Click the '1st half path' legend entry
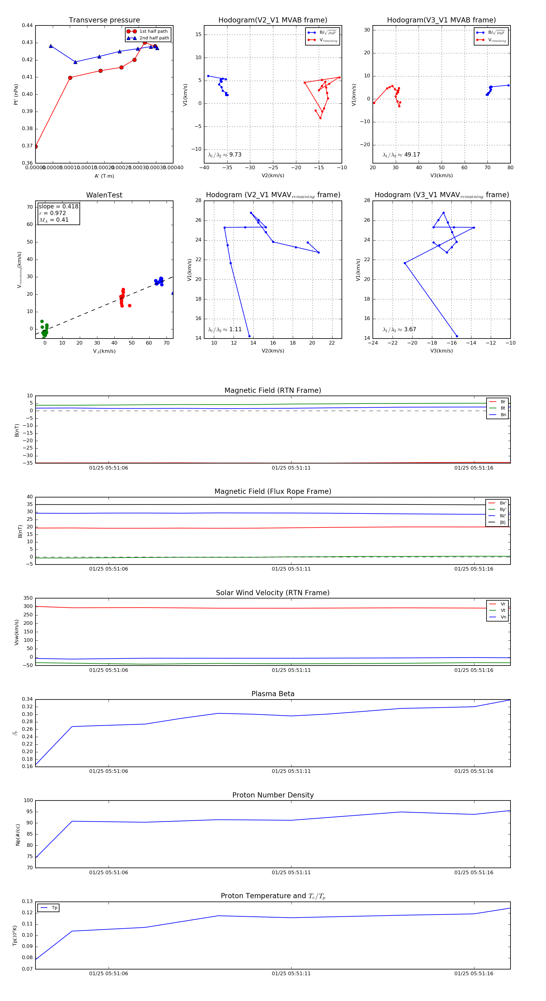 [148, 32]
